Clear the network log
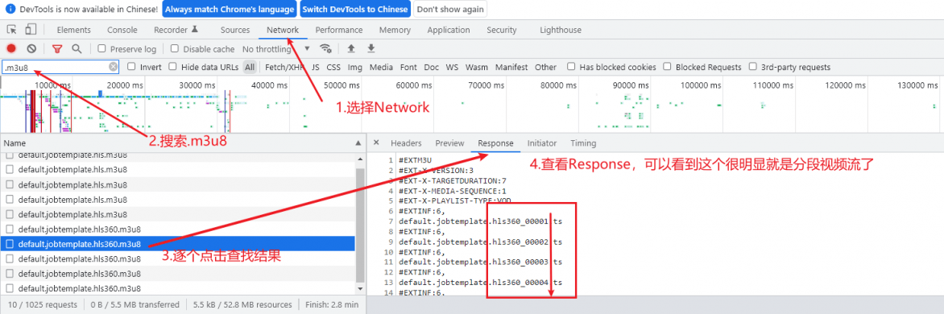The image size is (944, 314). tap(31, 49)
